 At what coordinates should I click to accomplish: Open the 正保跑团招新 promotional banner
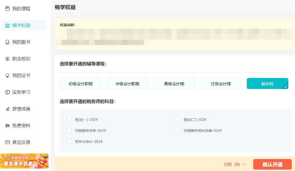(x=24, y=161)
